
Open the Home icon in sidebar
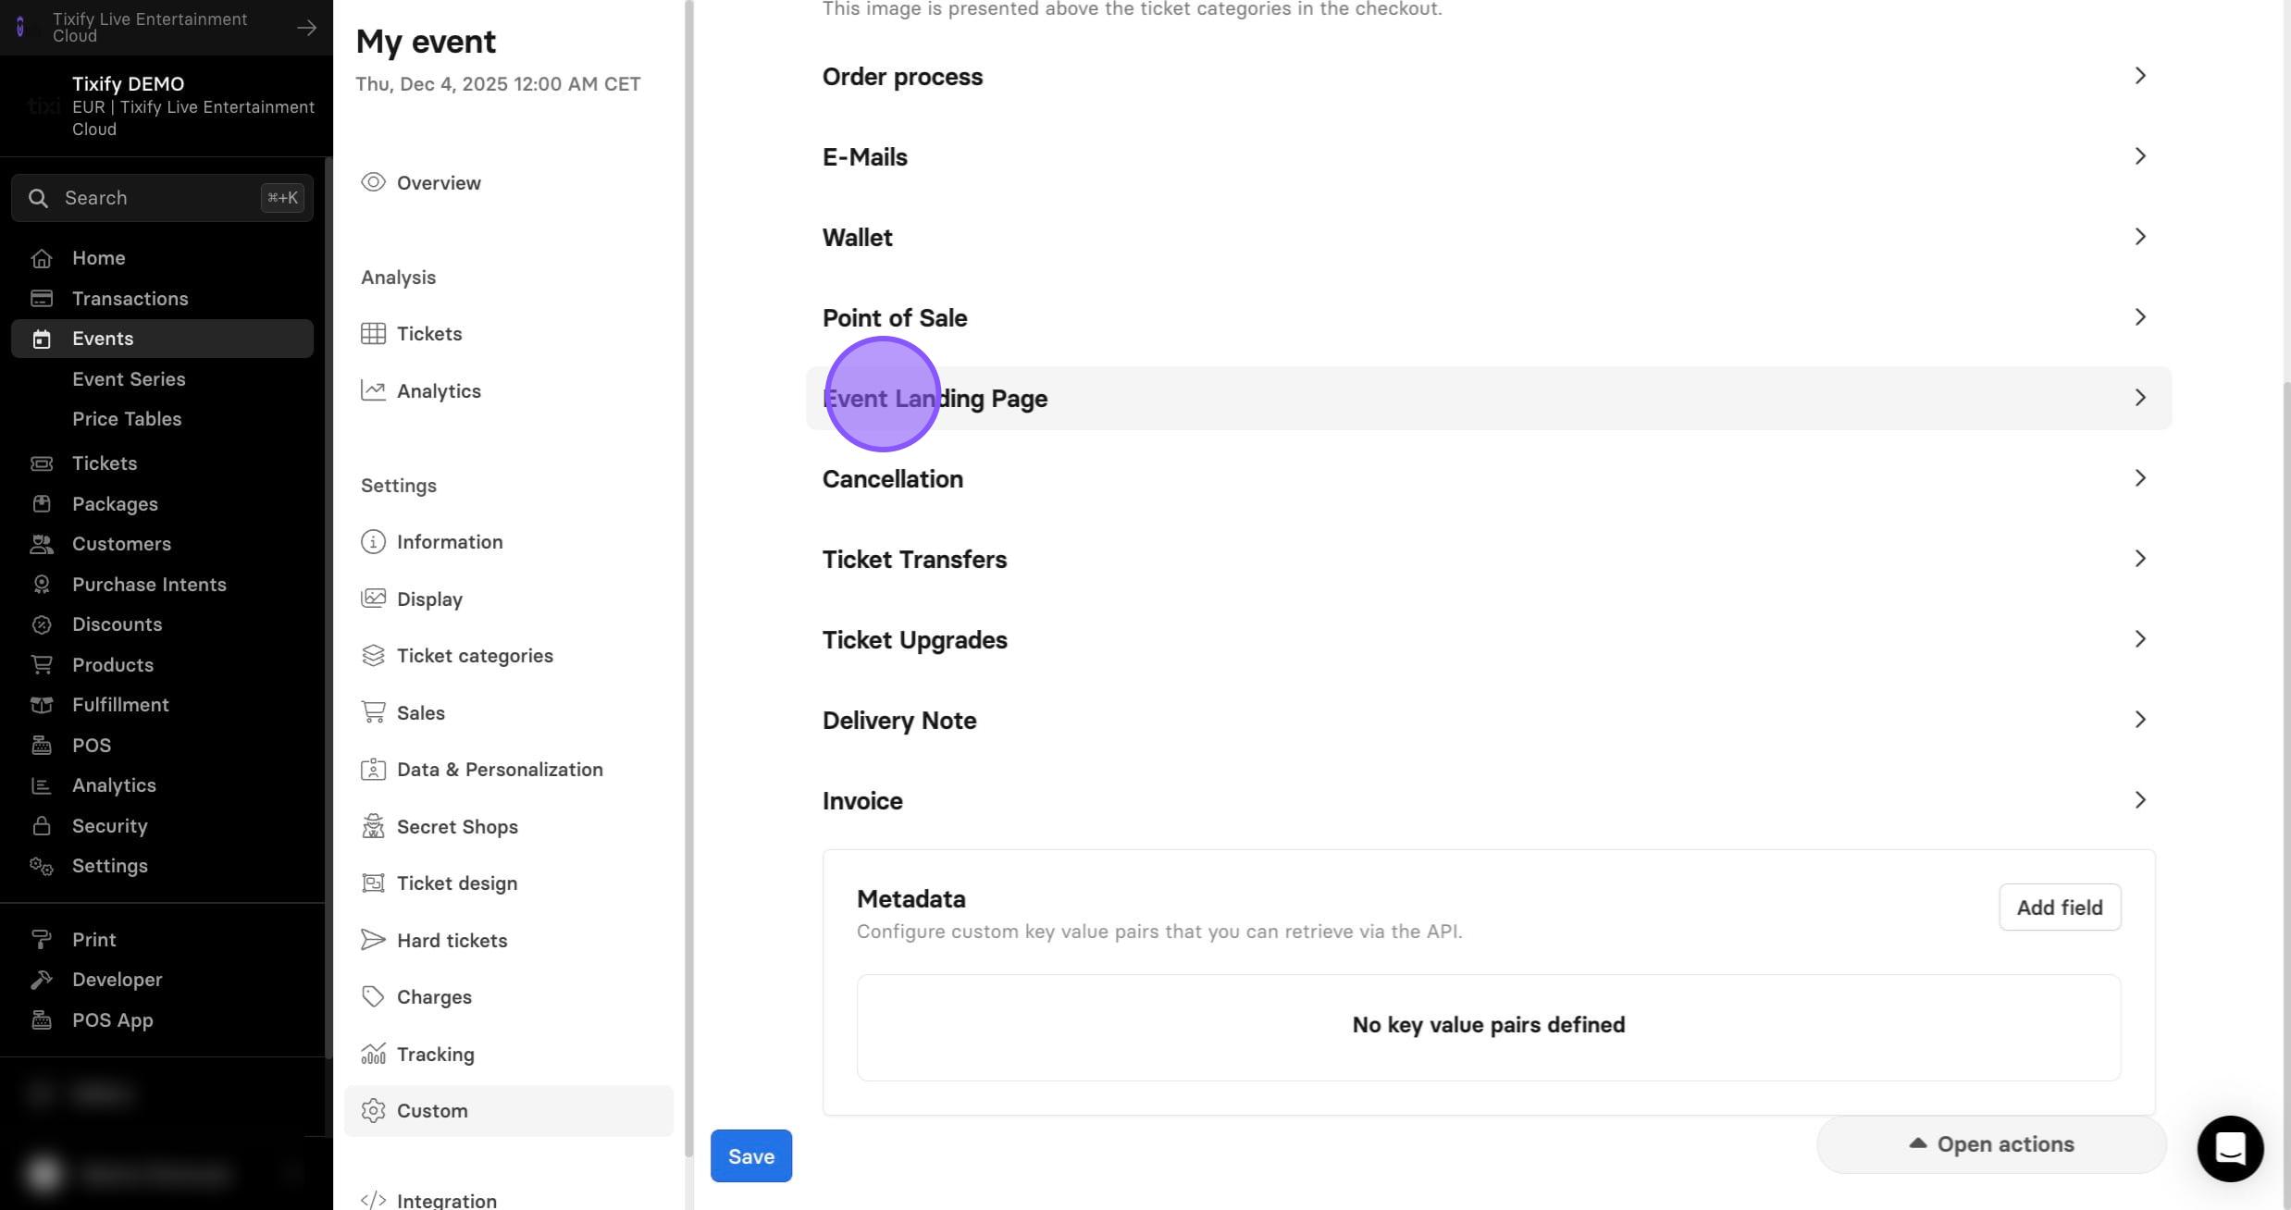pyautogui.click(x=41, y=258)
